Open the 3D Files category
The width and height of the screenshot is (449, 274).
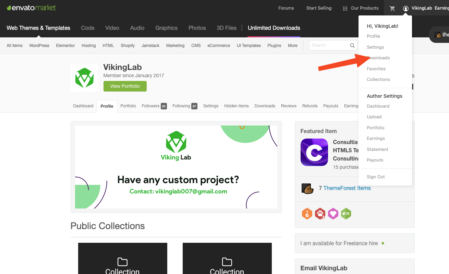click(x=227, y=28)
